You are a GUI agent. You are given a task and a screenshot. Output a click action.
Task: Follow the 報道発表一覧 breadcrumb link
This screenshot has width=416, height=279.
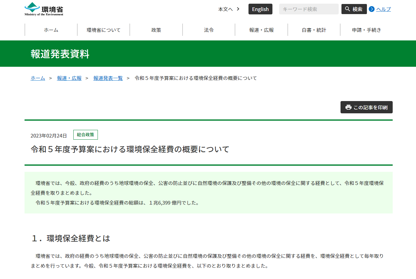coord(108,78)
